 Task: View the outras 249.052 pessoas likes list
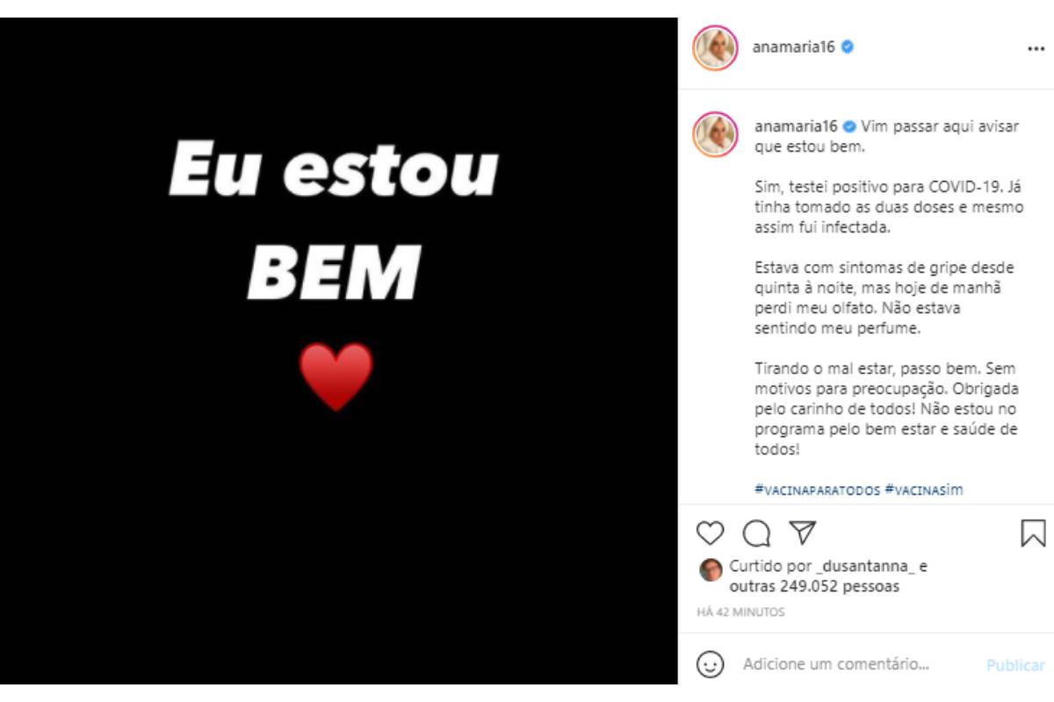tap(814, 587)
